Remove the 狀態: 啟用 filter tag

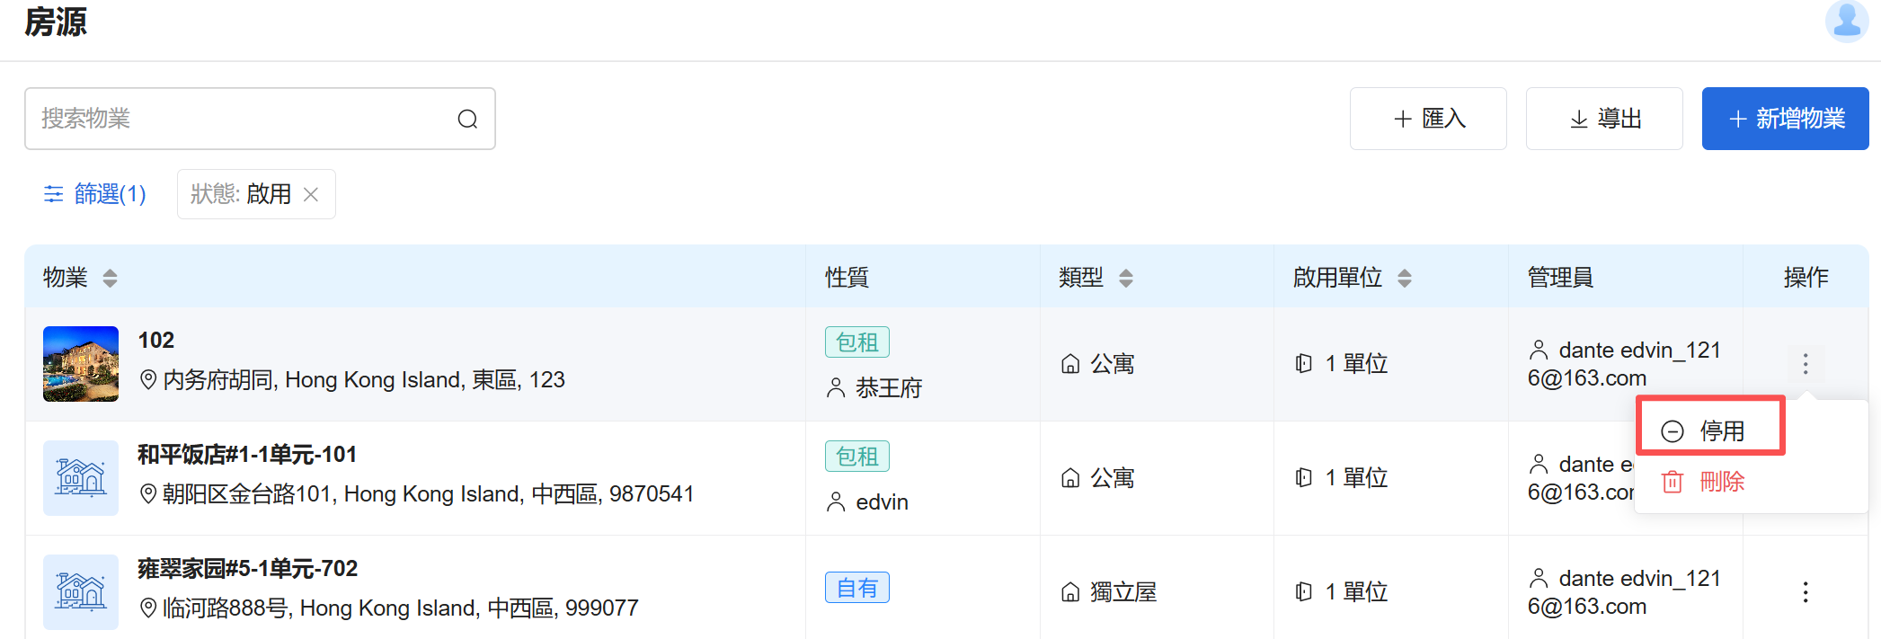pos(311,194)
